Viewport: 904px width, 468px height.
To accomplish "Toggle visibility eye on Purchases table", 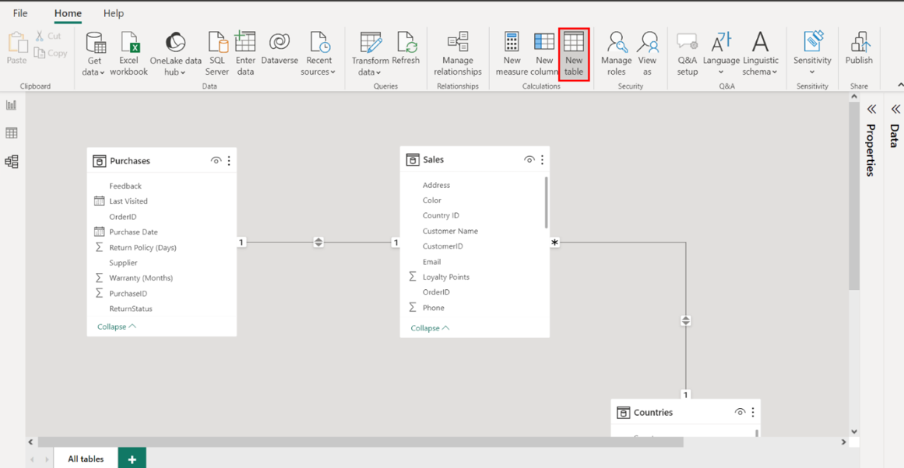I will (216, 161).
